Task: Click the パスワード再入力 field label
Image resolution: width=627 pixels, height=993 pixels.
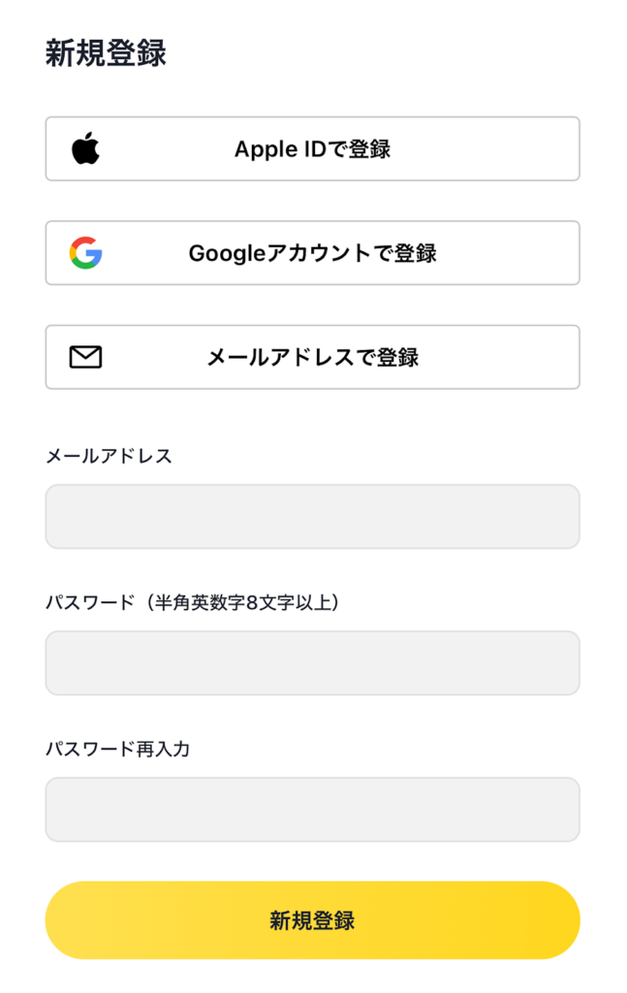Action: tap(117, 749)
